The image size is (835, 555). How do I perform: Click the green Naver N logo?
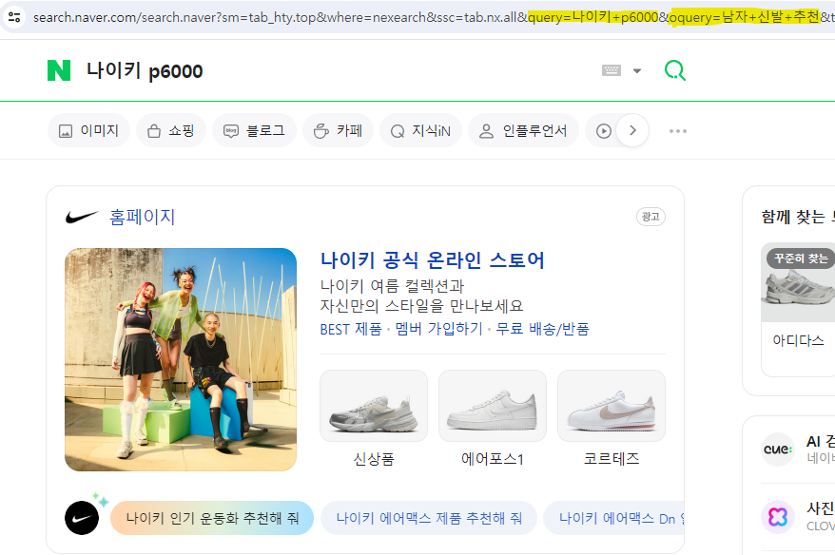(59, 70)
